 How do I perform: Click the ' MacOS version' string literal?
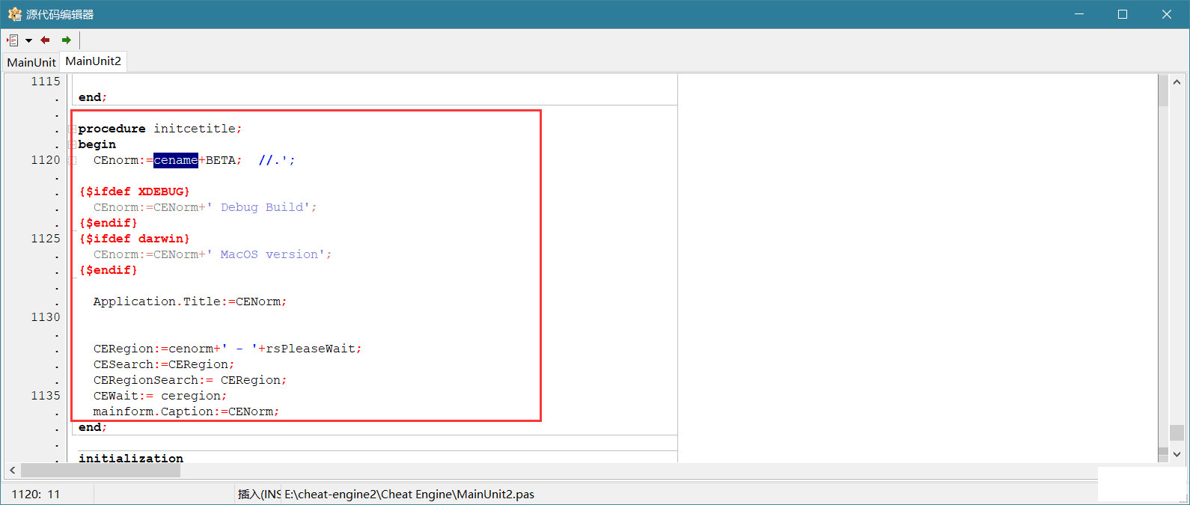(x=266, y=254)
